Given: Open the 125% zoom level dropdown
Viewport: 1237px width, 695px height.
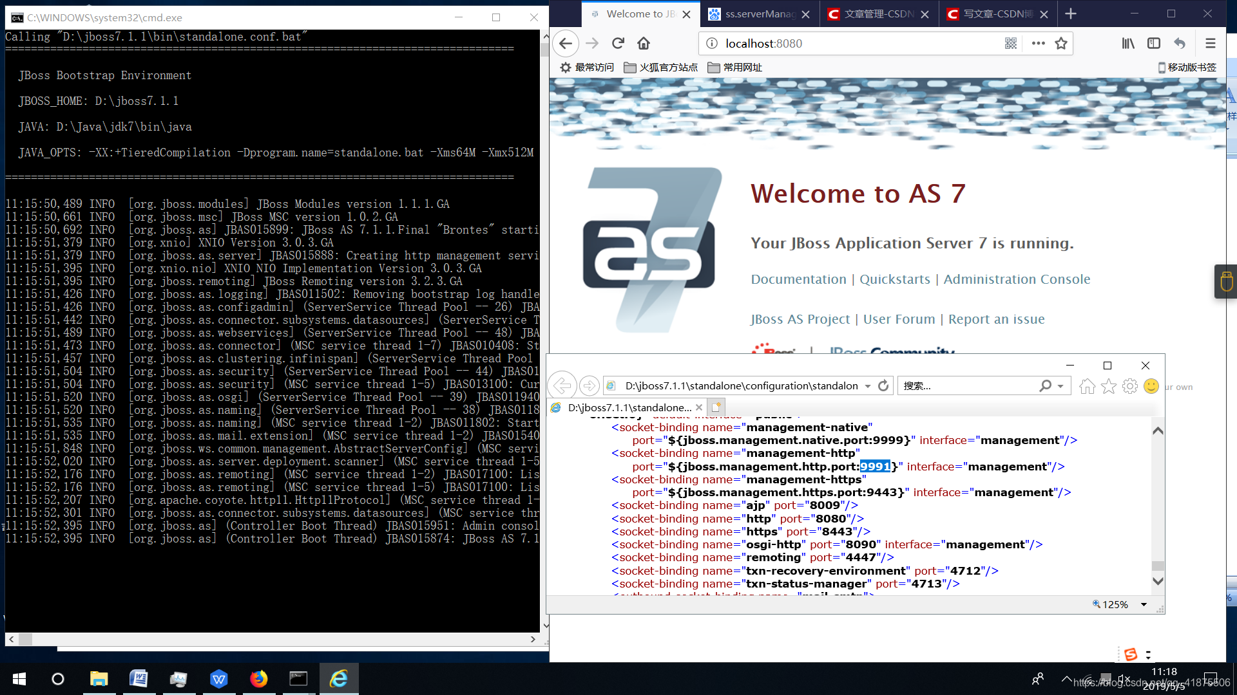Looking at the screenshot, I should 1144,604.
